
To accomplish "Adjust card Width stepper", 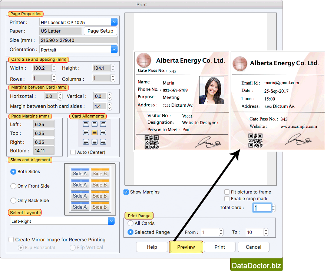I will pyautogui.click(x=54, y=68).
